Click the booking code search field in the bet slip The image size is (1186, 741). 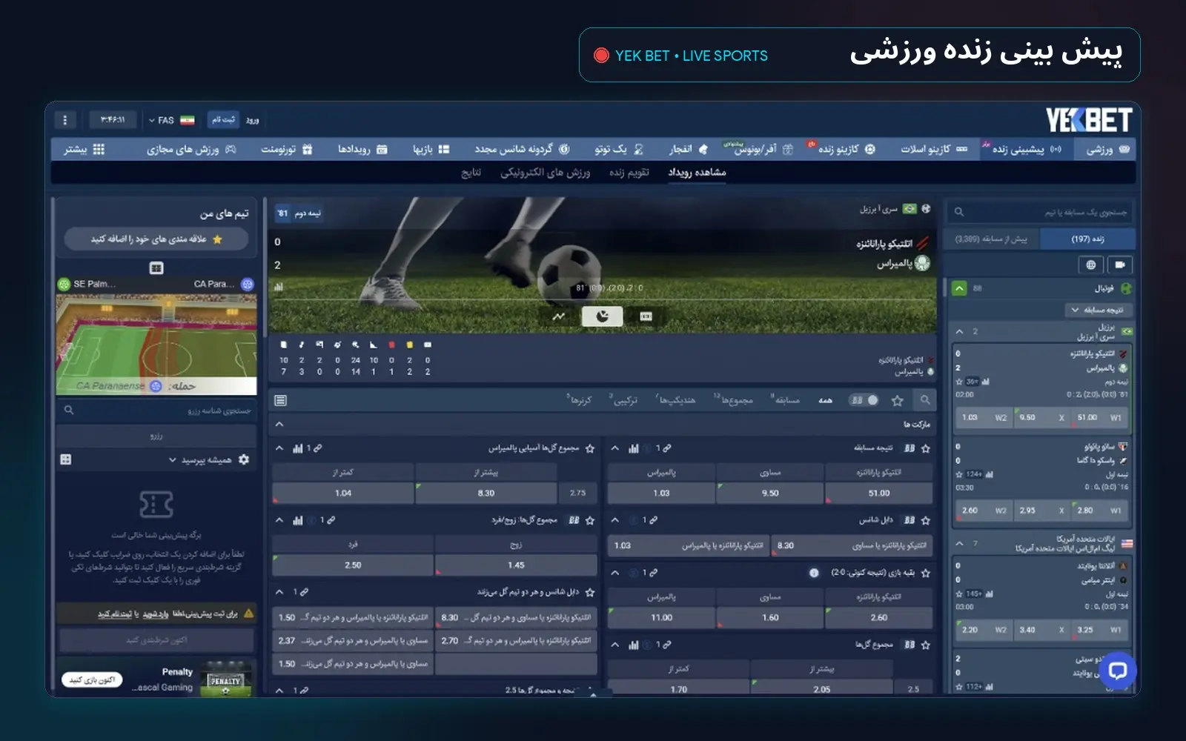[x=156, y=410]
